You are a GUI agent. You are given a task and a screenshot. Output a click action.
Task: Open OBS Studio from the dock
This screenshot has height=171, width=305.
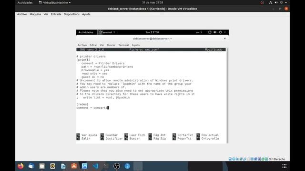[x=116, y=166]
